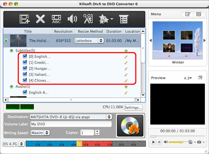Screen dimensions: 209x154
Task: Click the Title column header
Action: [x=28, y=31]
